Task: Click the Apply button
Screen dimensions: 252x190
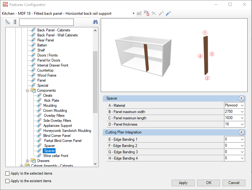Action: point(183,183)
